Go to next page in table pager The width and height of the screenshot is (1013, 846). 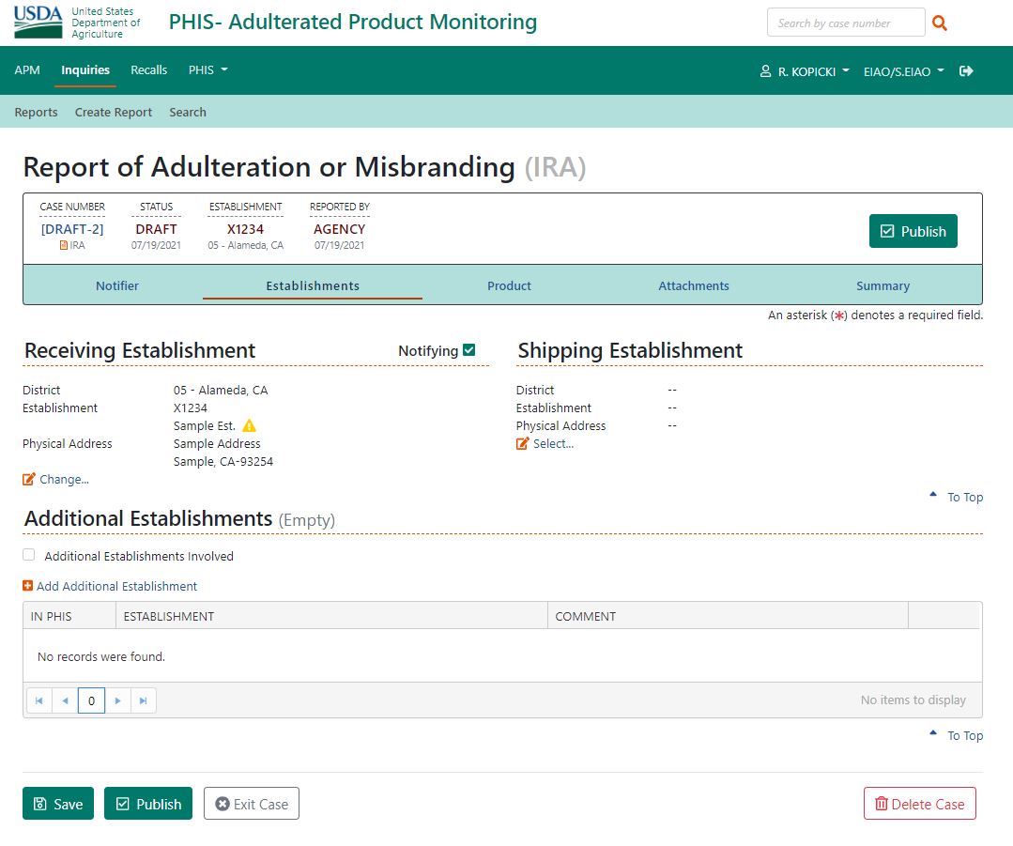117,700
